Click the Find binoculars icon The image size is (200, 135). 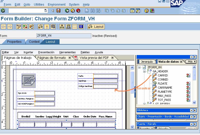click(92, 11)
